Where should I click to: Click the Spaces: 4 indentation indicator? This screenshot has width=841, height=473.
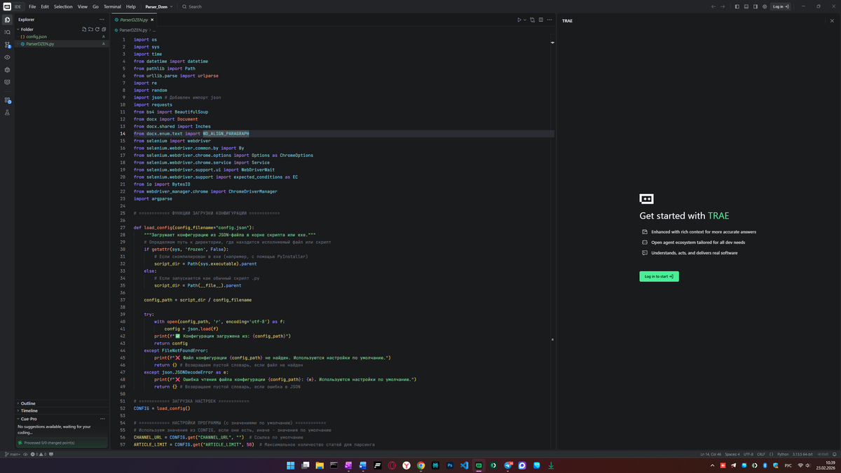click(732, 454)
